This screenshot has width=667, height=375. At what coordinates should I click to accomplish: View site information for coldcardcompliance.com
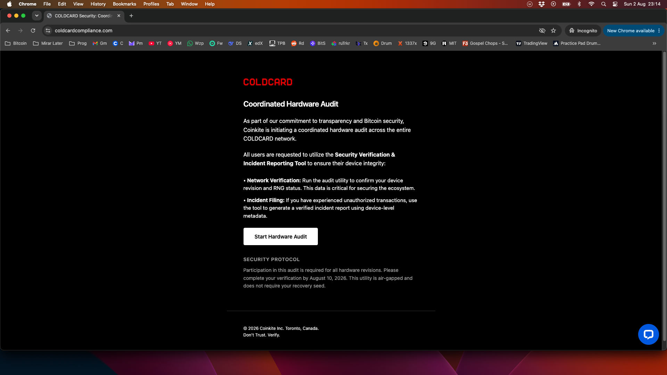click(48, 31)
